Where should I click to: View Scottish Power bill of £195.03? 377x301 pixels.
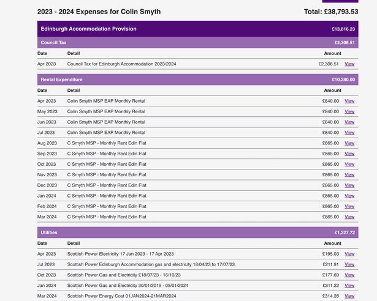349,254
